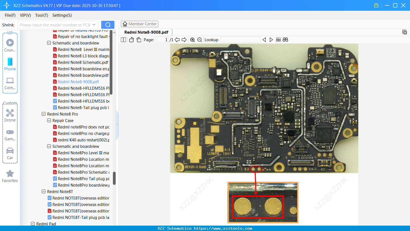
Task: Zoom out of the PDF
Action: [x=199, y=40]
